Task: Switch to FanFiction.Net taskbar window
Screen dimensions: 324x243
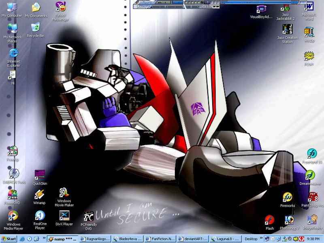Action: 161,239
